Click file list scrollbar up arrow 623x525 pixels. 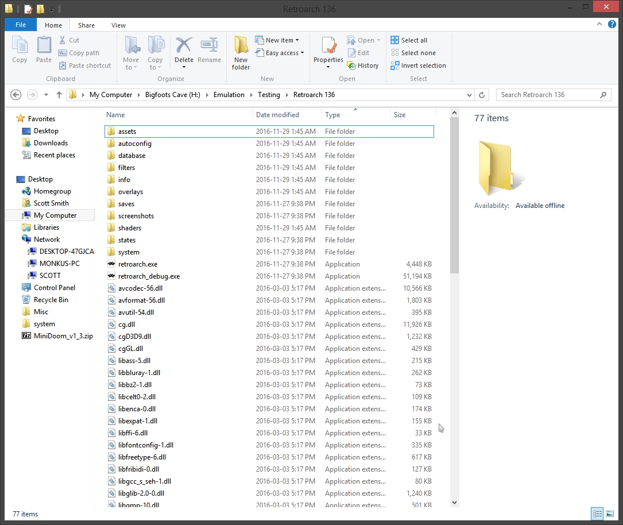point(455,113)
